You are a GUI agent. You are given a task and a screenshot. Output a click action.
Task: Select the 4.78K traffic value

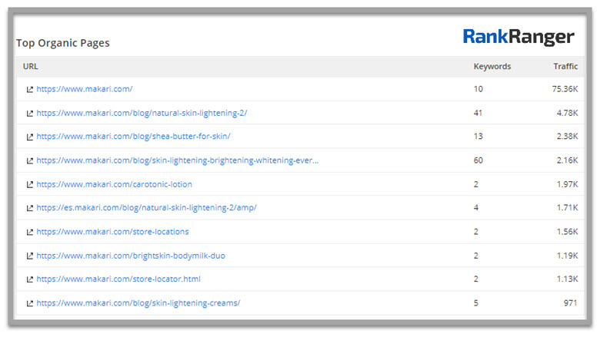(567, 113)
